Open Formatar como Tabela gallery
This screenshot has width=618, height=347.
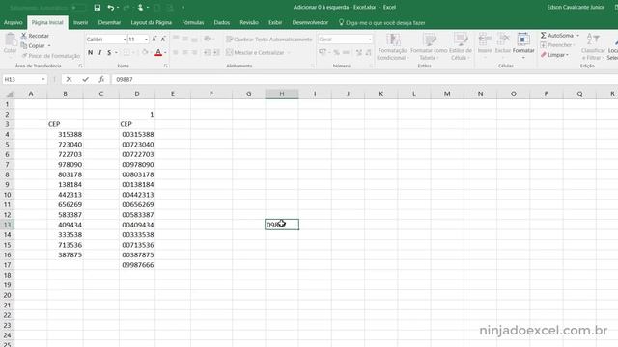coord(429,47)
